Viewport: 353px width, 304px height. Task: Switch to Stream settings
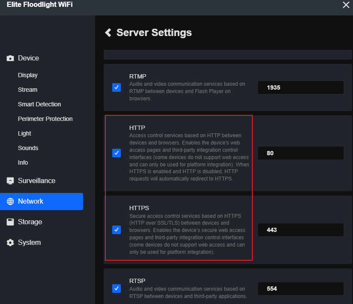point(27,89)
